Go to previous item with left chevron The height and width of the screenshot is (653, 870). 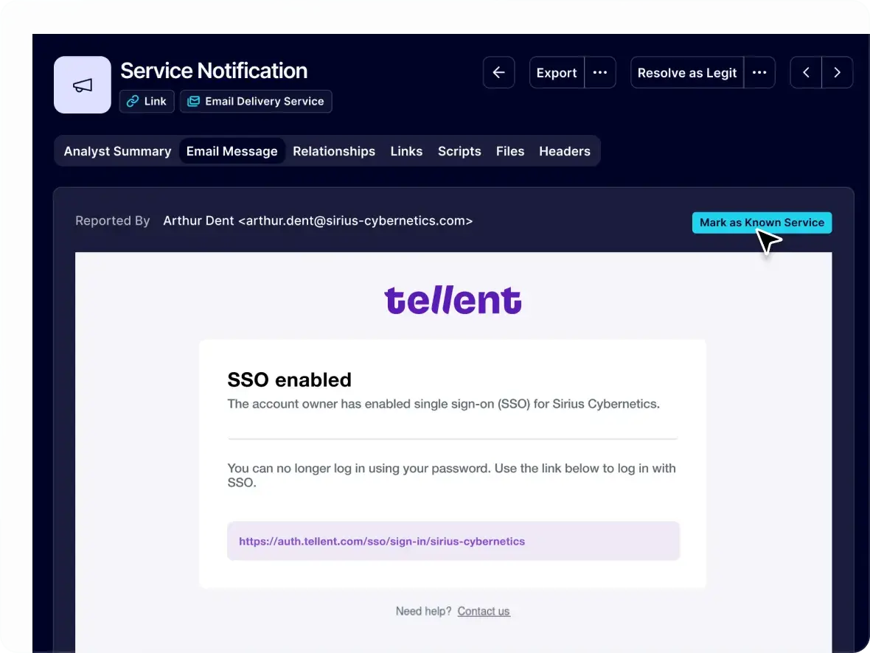pos(806,73)
